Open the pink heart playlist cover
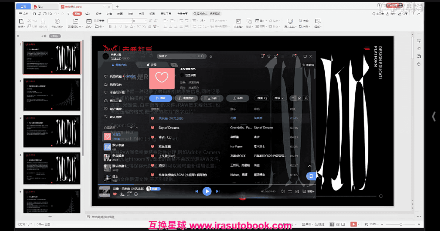440x231 pixels. click(x=162, y=78)
